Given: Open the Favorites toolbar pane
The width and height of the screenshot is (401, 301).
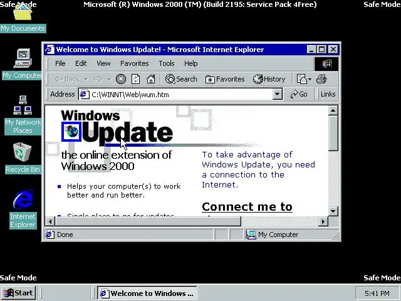Looking at the screenshot, I should (225, 79).
